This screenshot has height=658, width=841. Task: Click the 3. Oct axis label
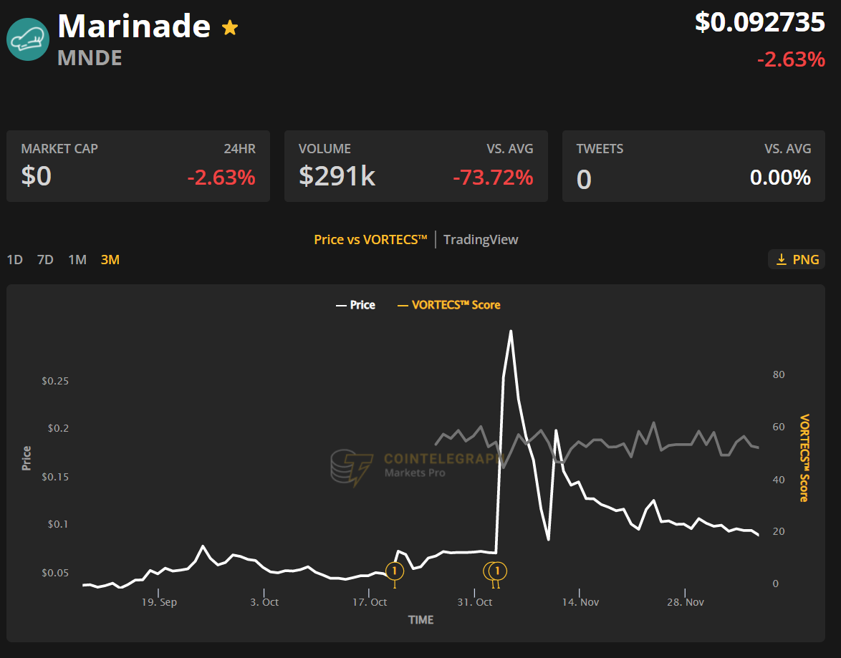(x=264, y=602)
